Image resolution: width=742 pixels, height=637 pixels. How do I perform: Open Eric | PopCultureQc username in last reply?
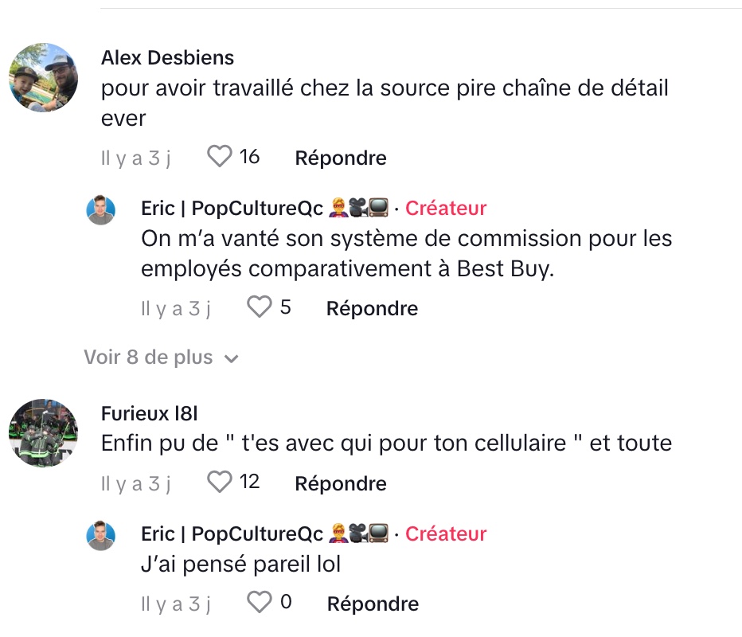point(232,534)
